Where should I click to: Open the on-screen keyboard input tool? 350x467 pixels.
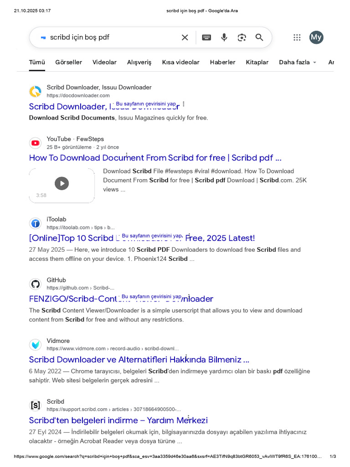(206, 37)
